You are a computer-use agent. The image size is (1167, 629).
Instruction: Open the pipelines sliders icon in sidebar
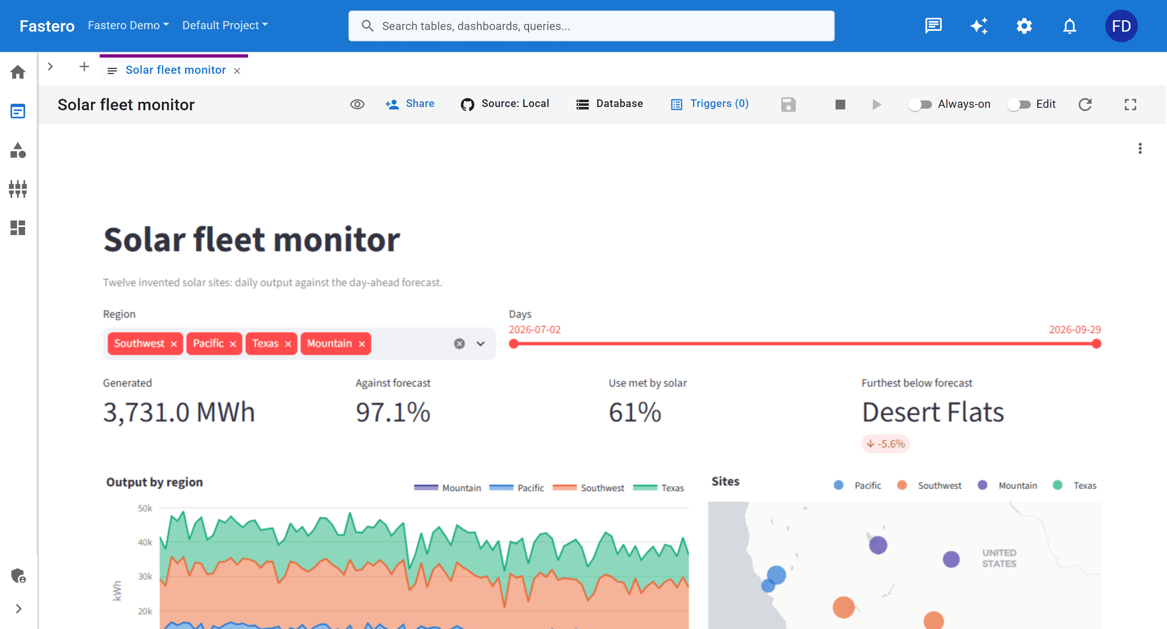click(x=18, y=189)
